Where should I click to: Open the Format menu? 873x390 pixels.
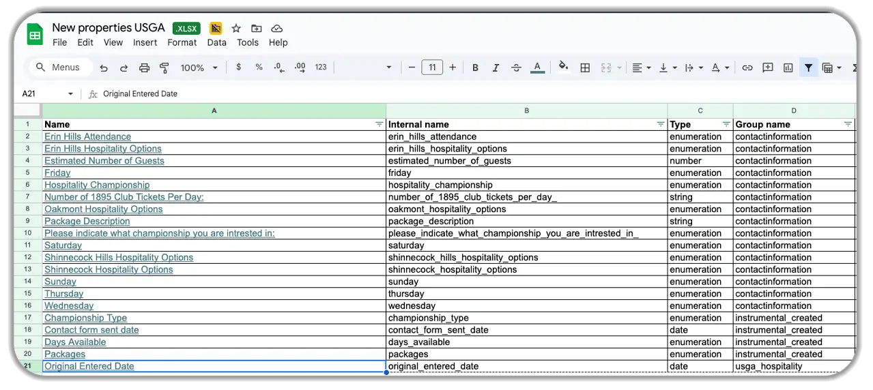point(182,42)
